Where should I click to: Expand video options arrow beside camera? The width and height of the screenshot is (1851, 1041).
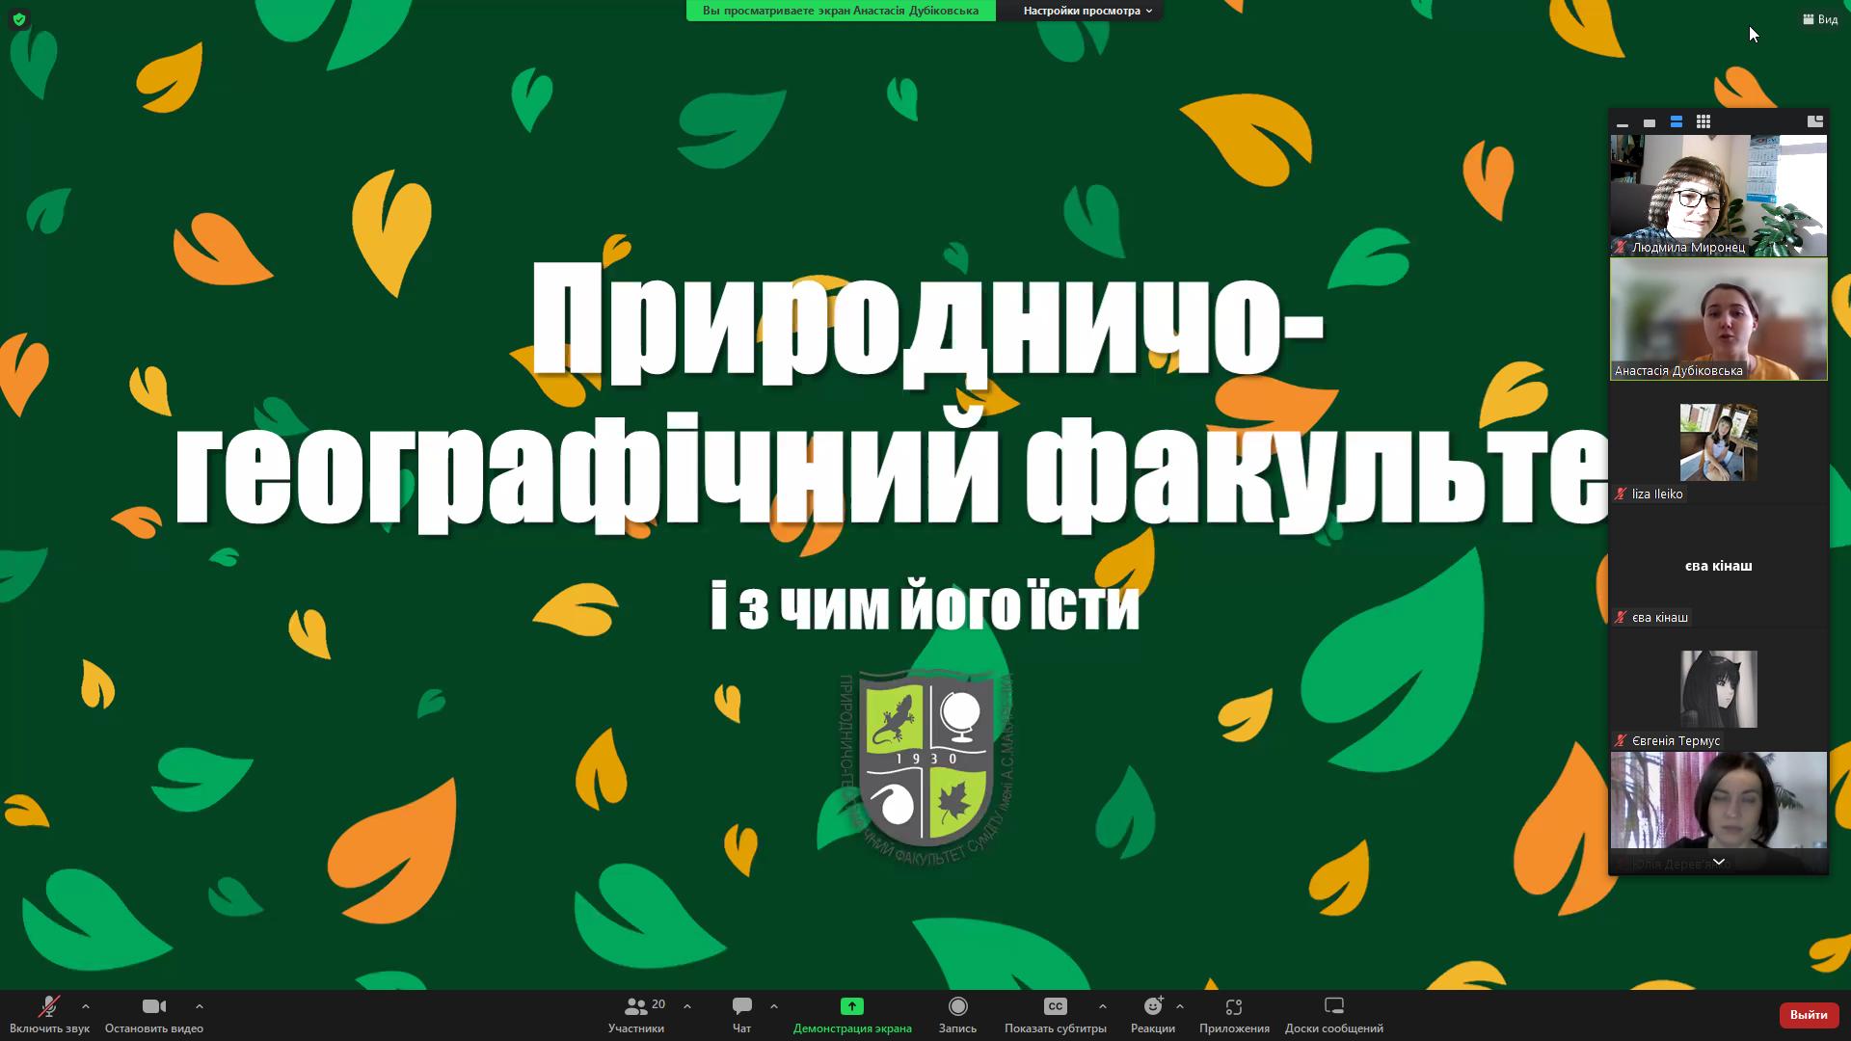[x=200, y=1006]
